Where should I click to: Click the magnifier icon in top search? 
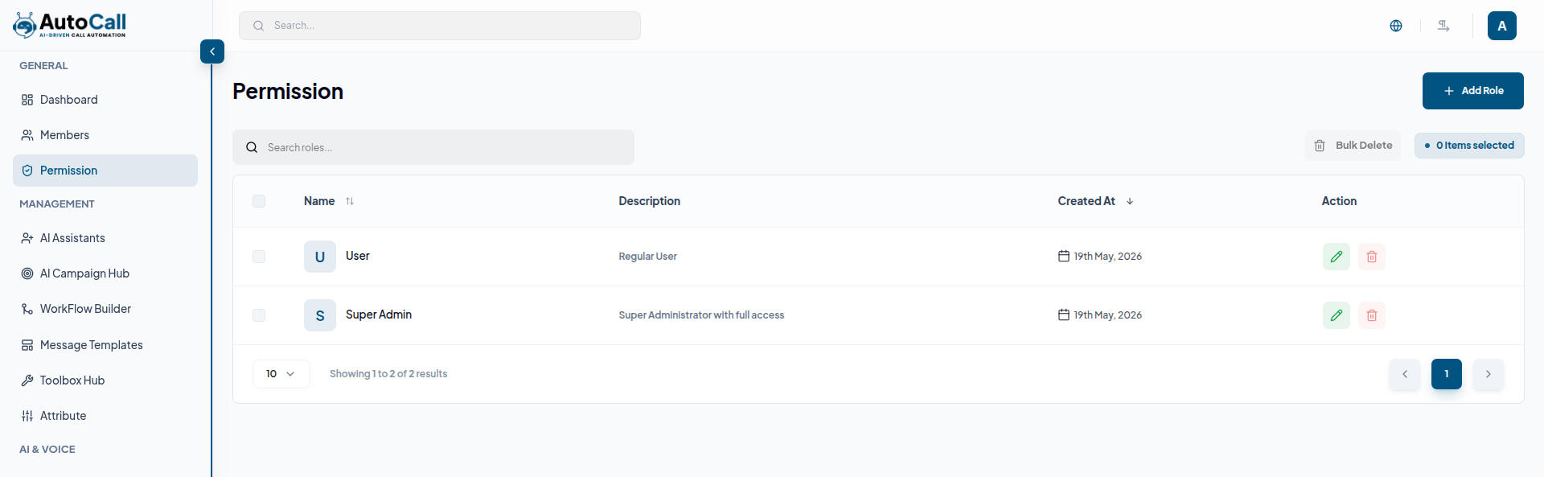tap(258, 26)
